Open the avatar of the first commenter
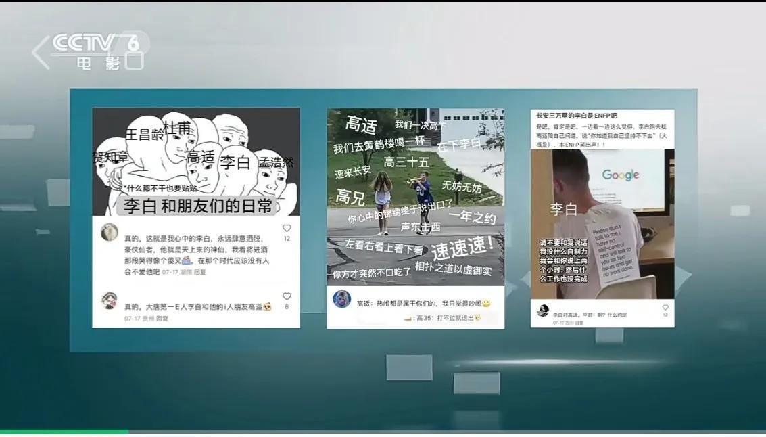This screenshot has width=766, height=437. pyautogui.click(x=110, y=232)
